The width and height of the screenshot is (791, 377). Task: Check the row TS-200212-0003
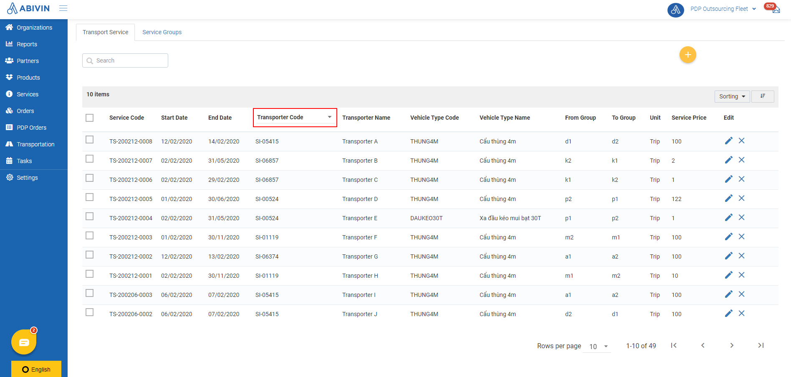(89, 236)
